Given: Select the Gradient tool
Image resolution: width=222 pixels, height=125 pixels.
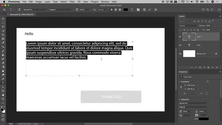Looking at the screenshot, I should coord(3,67).
